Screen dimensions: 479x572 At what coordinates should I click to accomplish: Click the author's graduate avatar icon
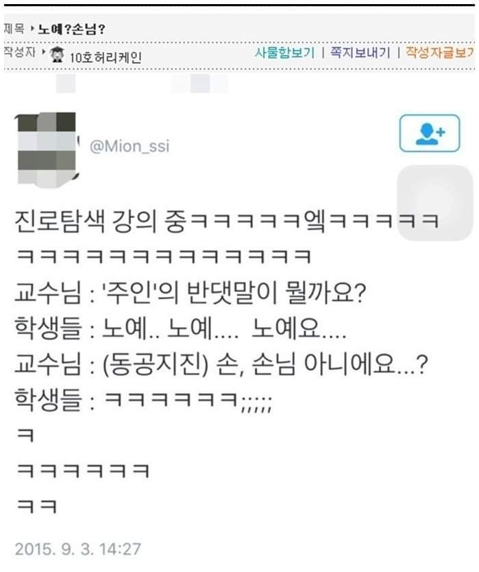(58, 55)
